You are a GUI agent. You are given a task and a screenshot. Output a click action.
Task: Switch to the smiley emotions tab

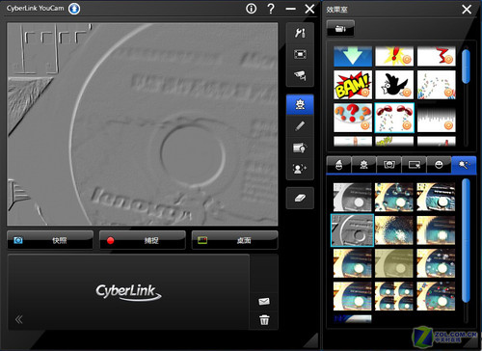pos(439,165)
